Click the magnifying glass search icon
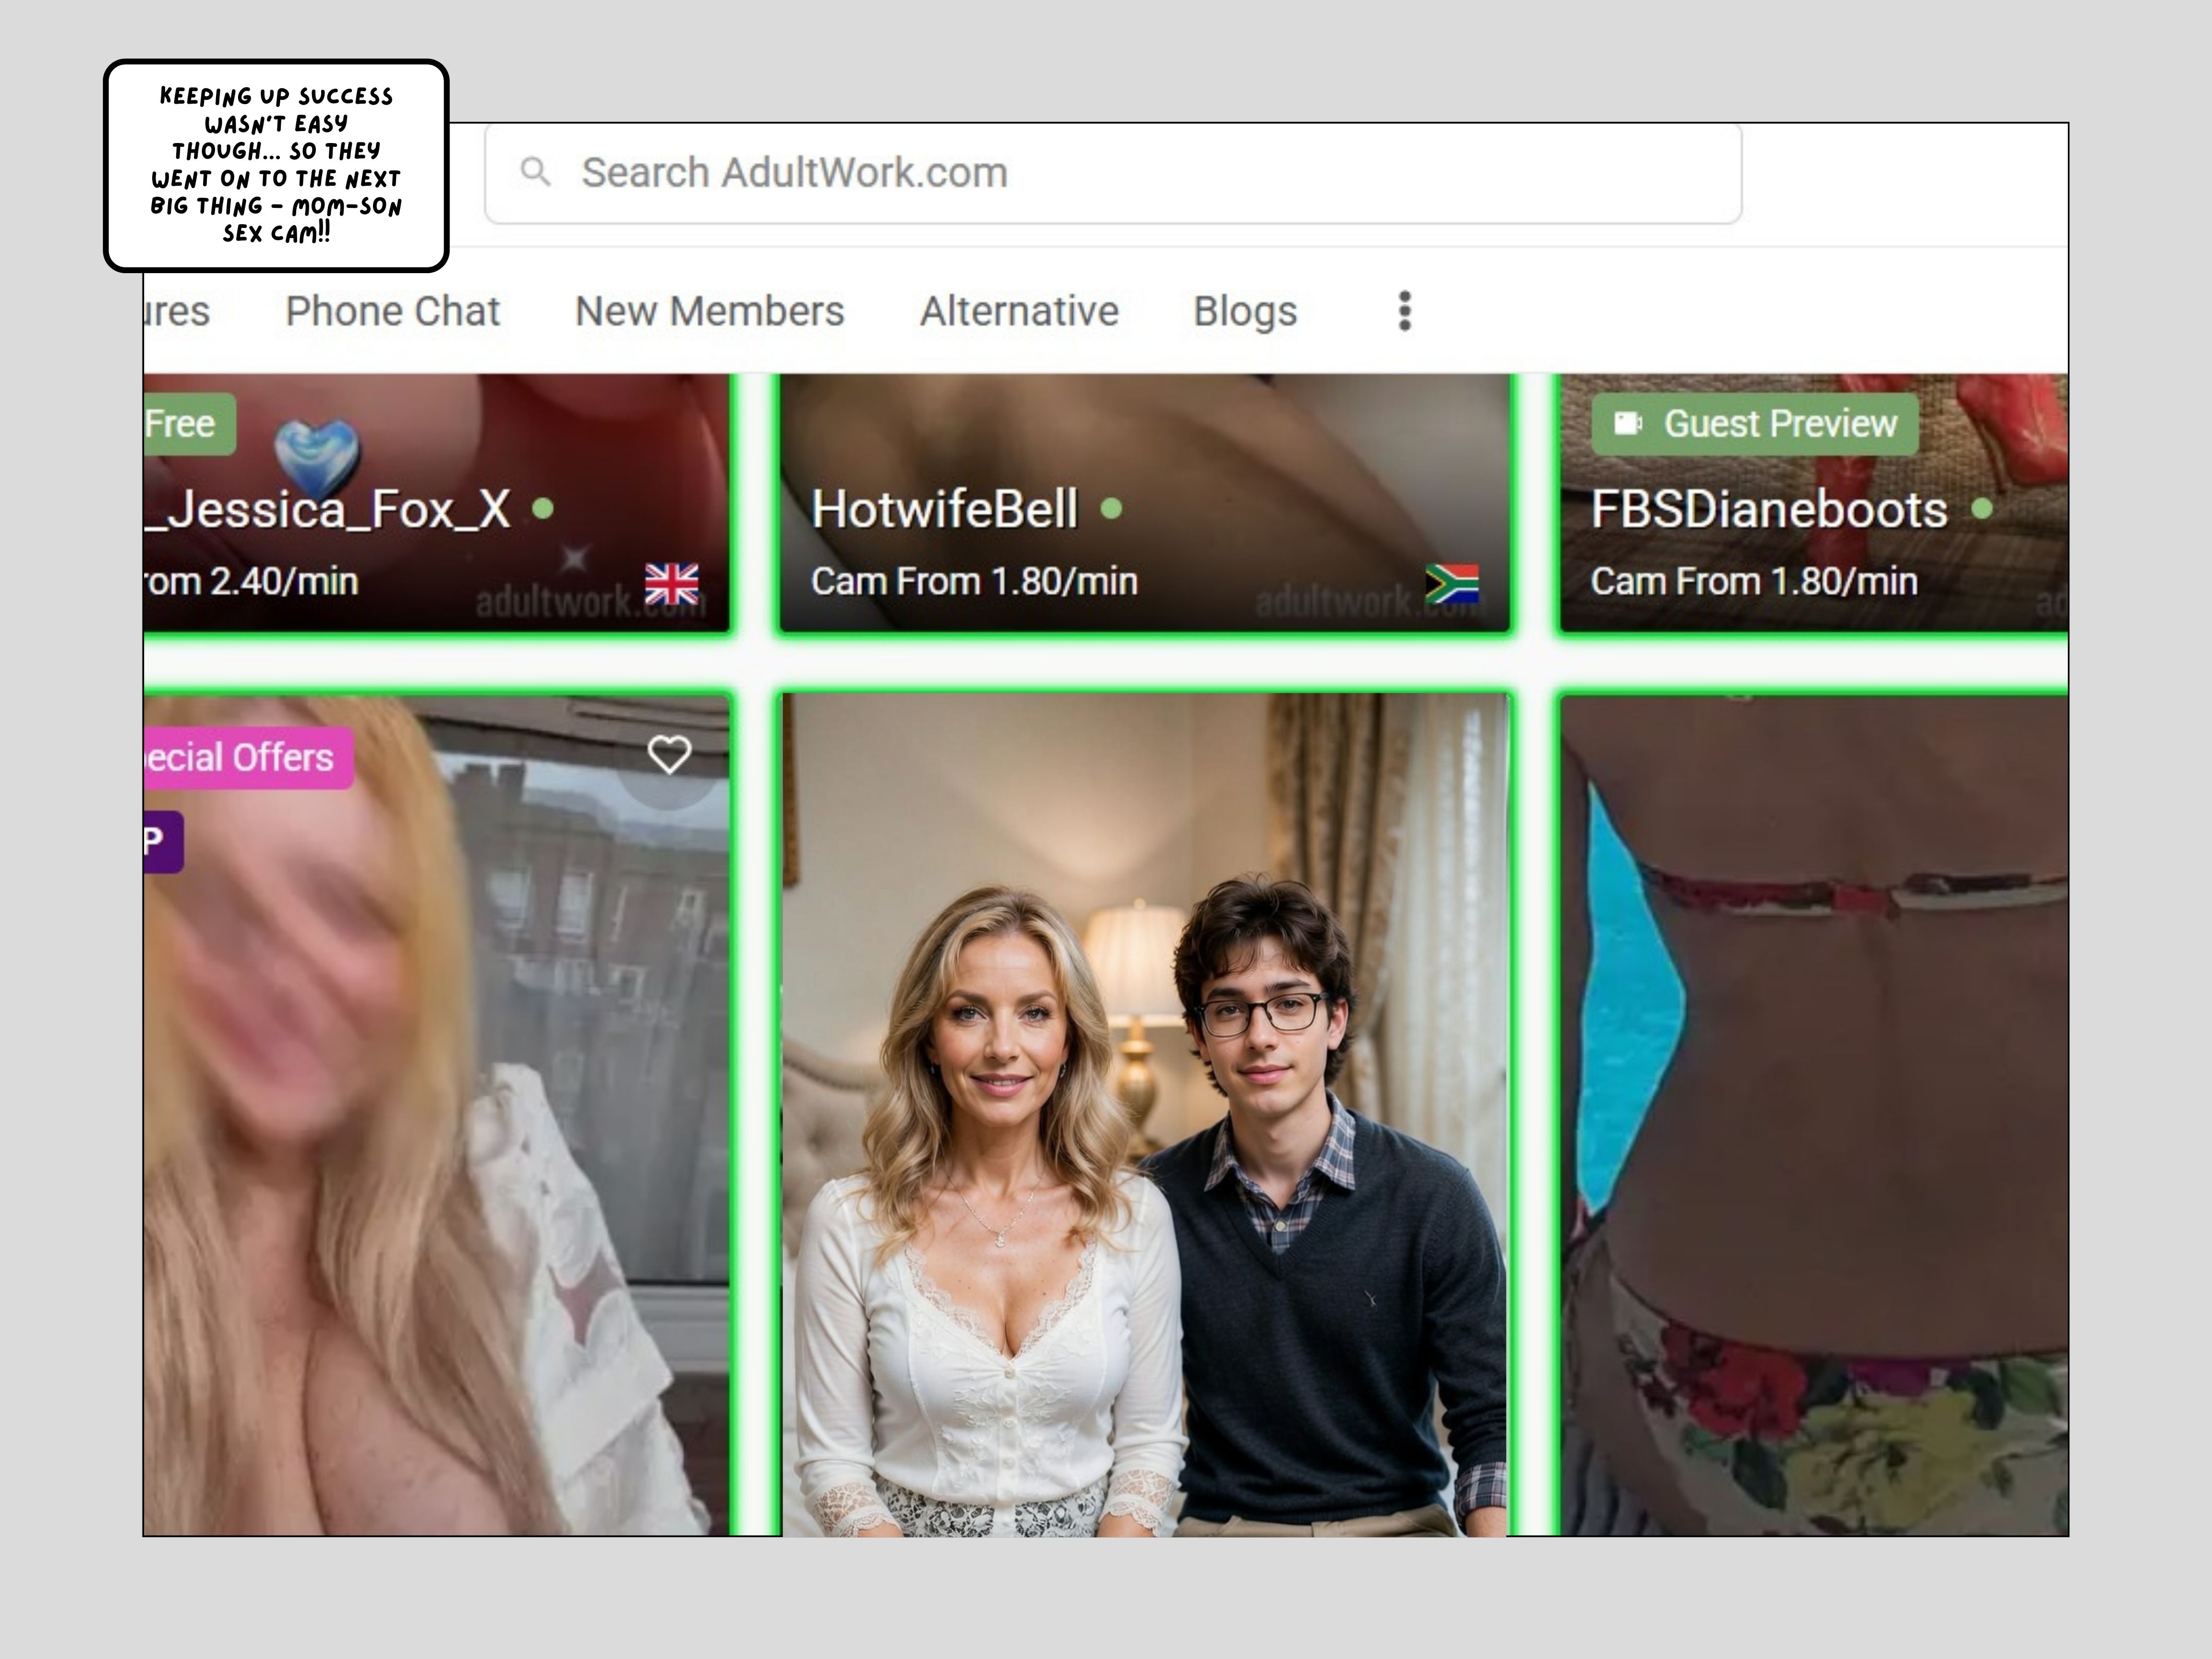2212x1659 pixels. pos(536,172)
